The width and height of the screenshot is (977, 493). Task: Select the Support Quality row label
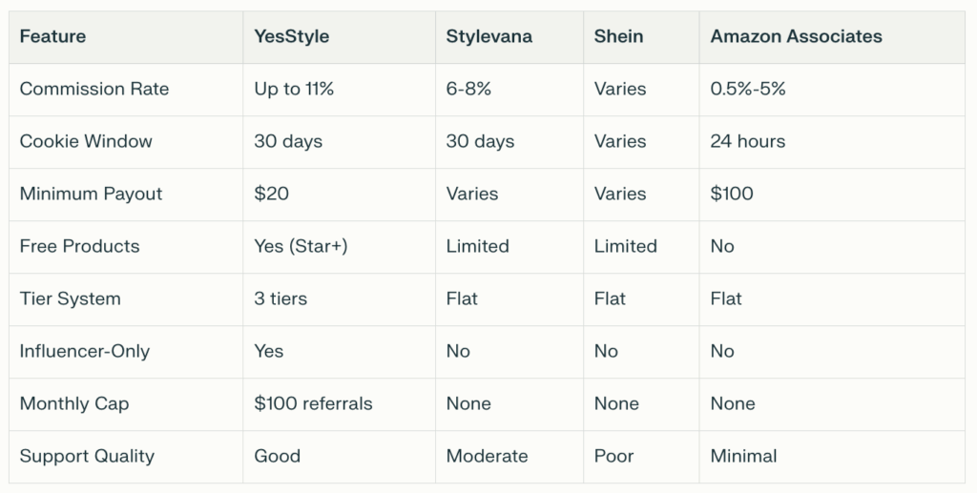[87, 456]
